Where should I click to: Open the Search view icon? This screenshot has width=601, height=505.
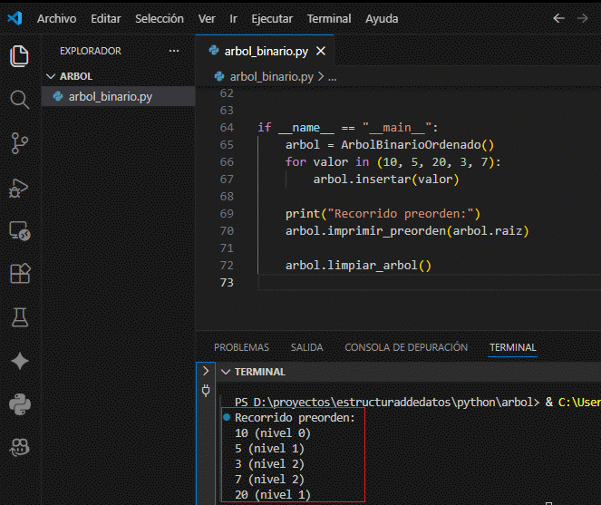tap(19, 99)
